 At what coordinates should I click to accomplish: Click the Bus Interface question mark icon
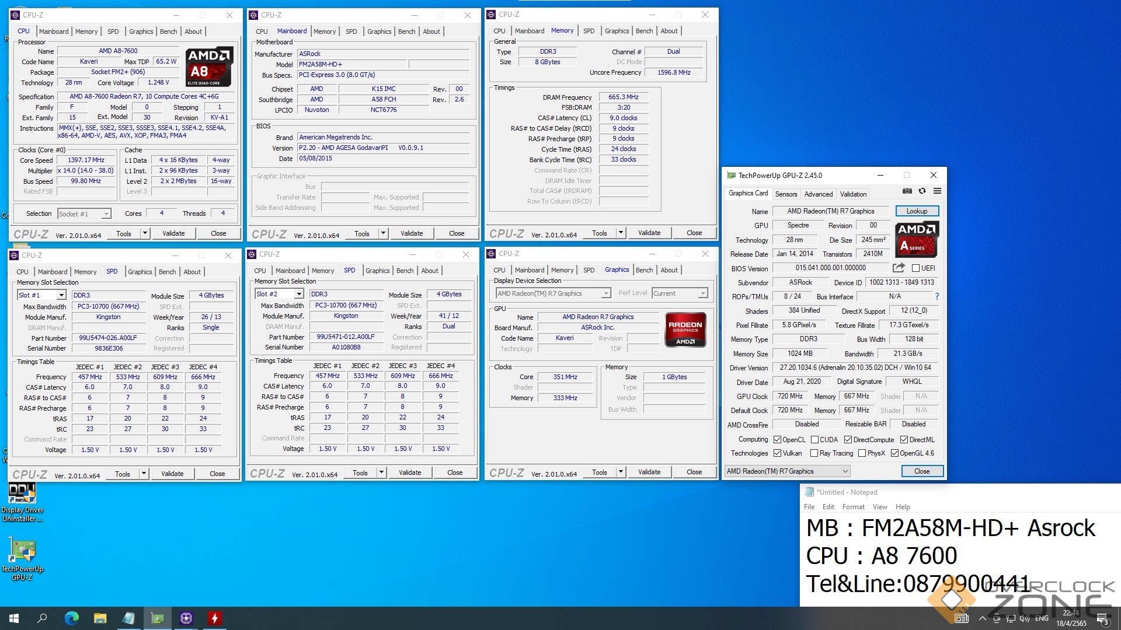[x=937, y=296]
